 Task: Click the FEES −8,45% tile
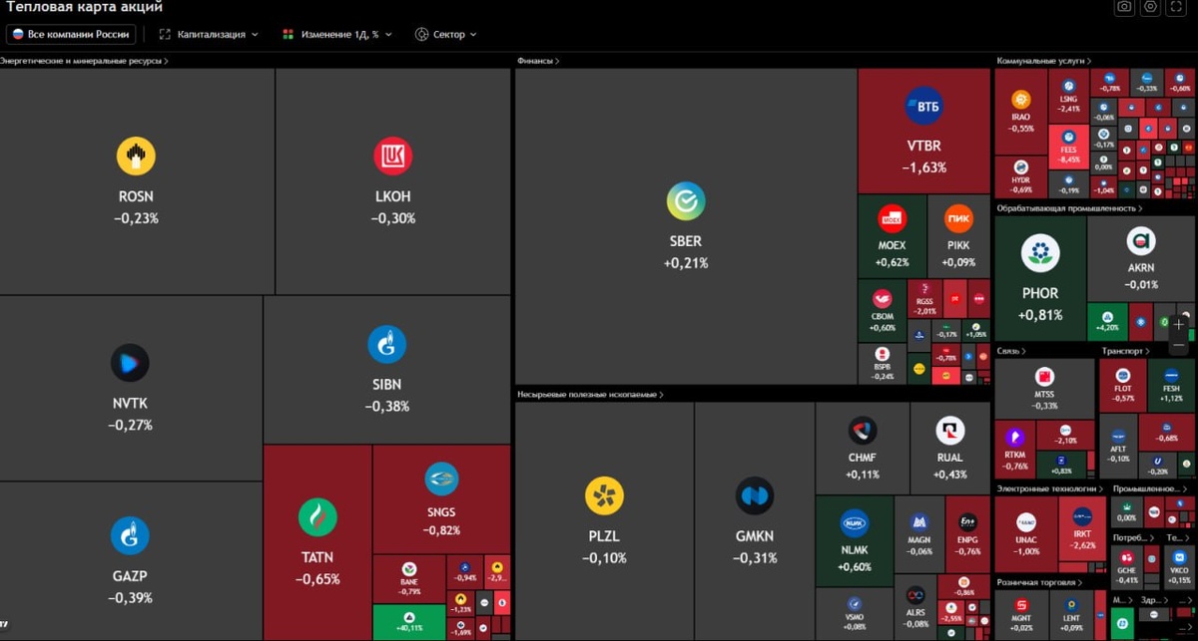pyautogui.click(x=1068, y=147)
